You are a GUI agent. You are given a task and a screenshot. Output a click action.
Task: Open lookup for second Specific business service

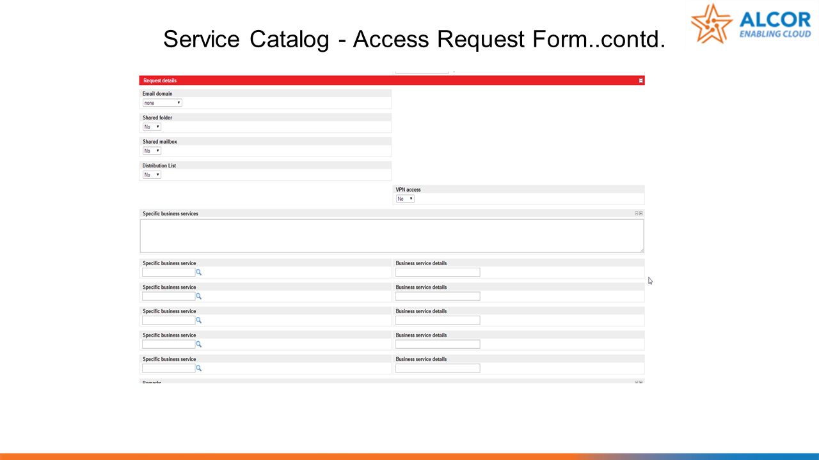[x=198, y=296]
